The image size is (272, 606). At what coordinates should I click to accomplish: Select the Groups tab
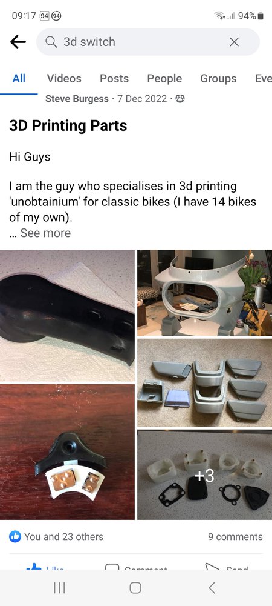click(x=218, y=78)
